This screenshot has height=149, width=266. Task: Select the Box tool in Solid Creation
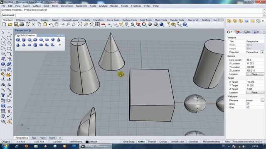(17, 40)
